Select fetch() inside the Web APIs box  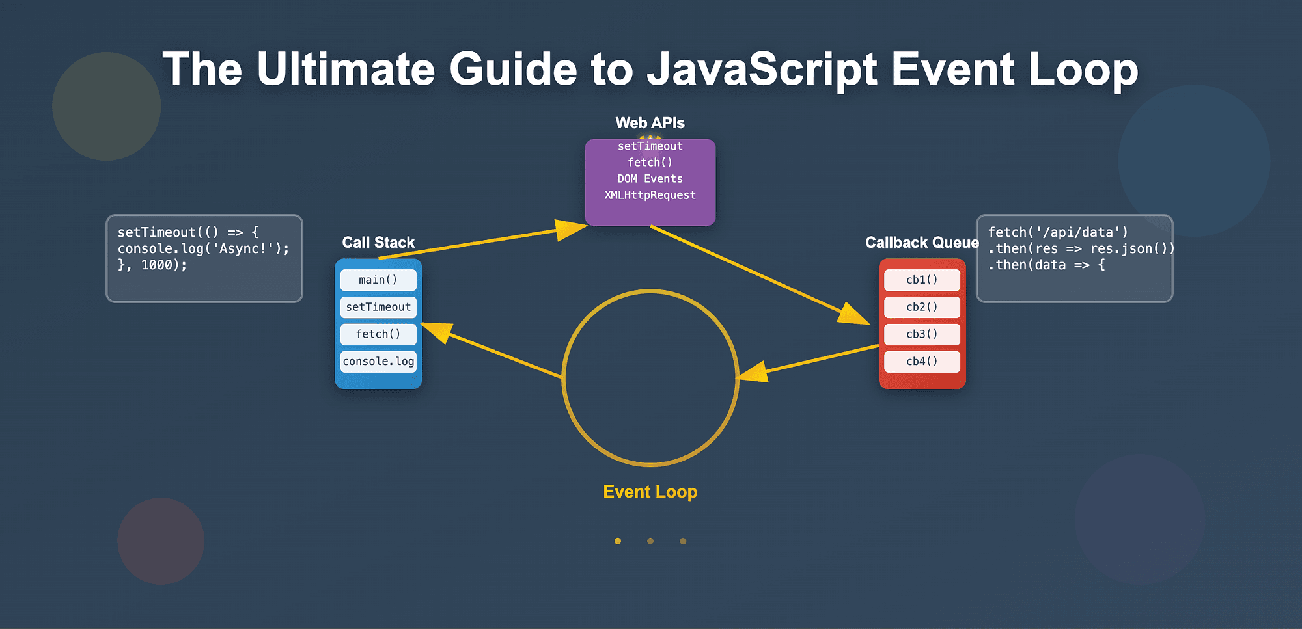coord(650,162)
